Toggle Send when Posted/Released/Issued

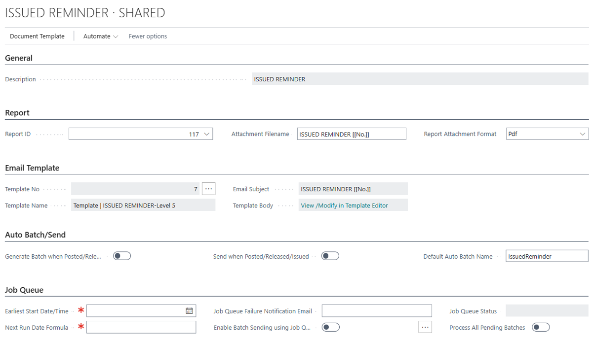click(x=330, y=256)
